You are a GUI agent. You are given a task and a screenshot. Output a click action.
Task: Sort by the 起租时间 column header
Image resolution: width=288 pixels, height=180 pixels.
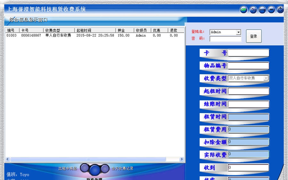(95, 30)
